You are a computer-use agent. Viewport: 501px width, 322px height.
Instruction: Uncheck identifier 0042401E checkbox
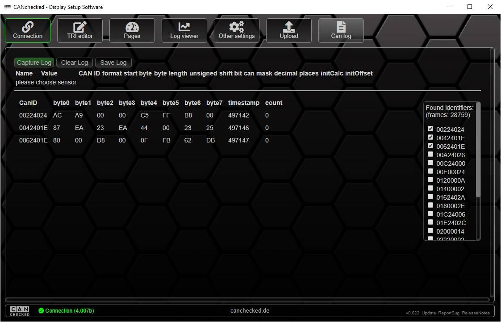click(430, 138)
